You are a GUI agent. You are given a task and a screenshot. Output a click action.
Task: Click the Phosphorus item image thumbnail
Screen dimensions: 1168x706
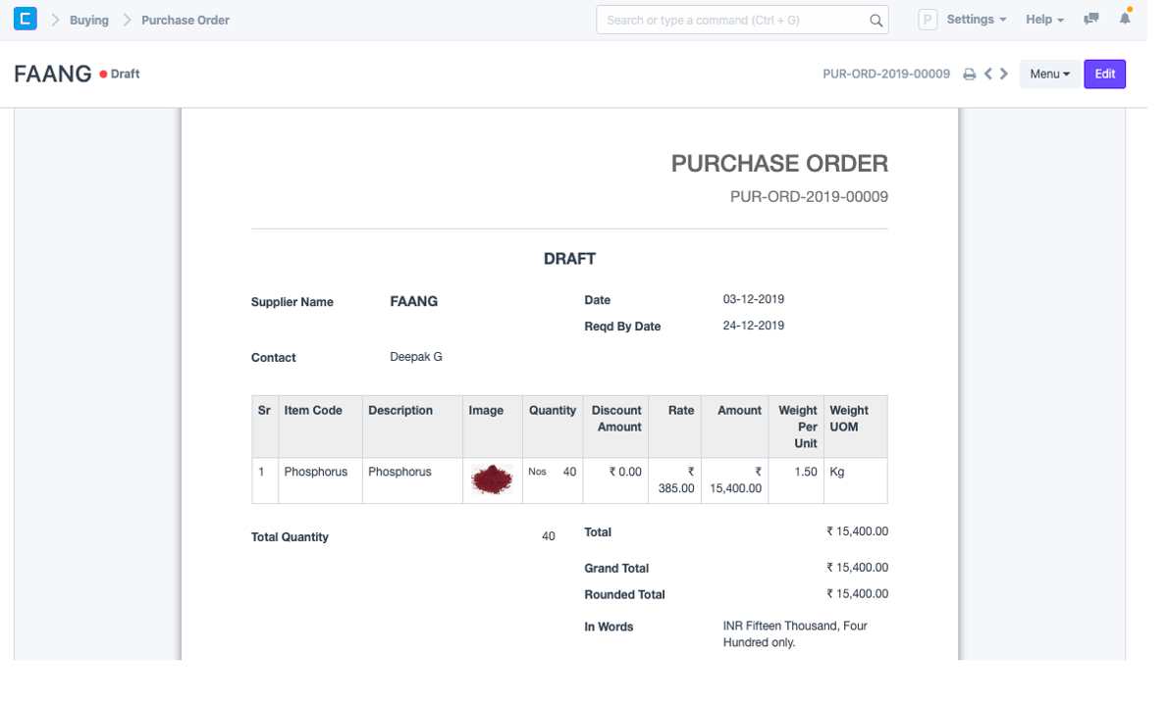coord(492,479)
